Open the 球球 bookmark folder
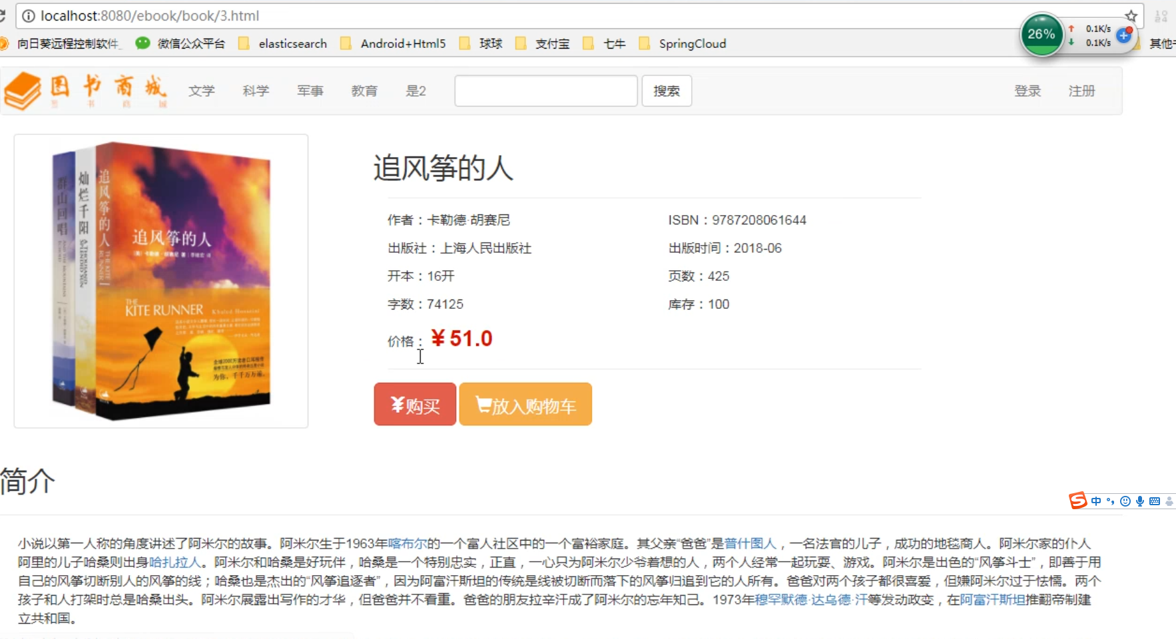Image resolution: width=1176 pixels, height=639 pixels. point(481,44)
